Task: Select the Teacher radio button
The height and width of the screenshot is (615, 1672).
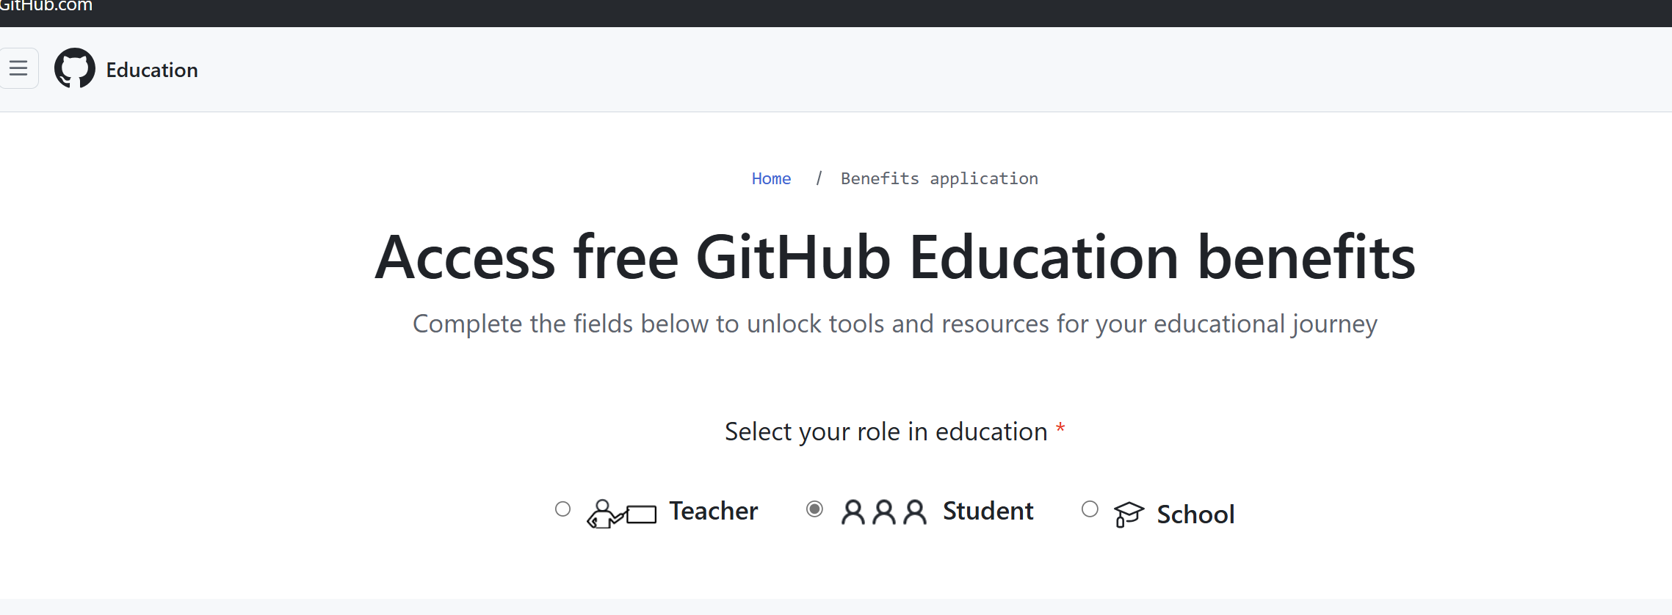Action: 563,509
